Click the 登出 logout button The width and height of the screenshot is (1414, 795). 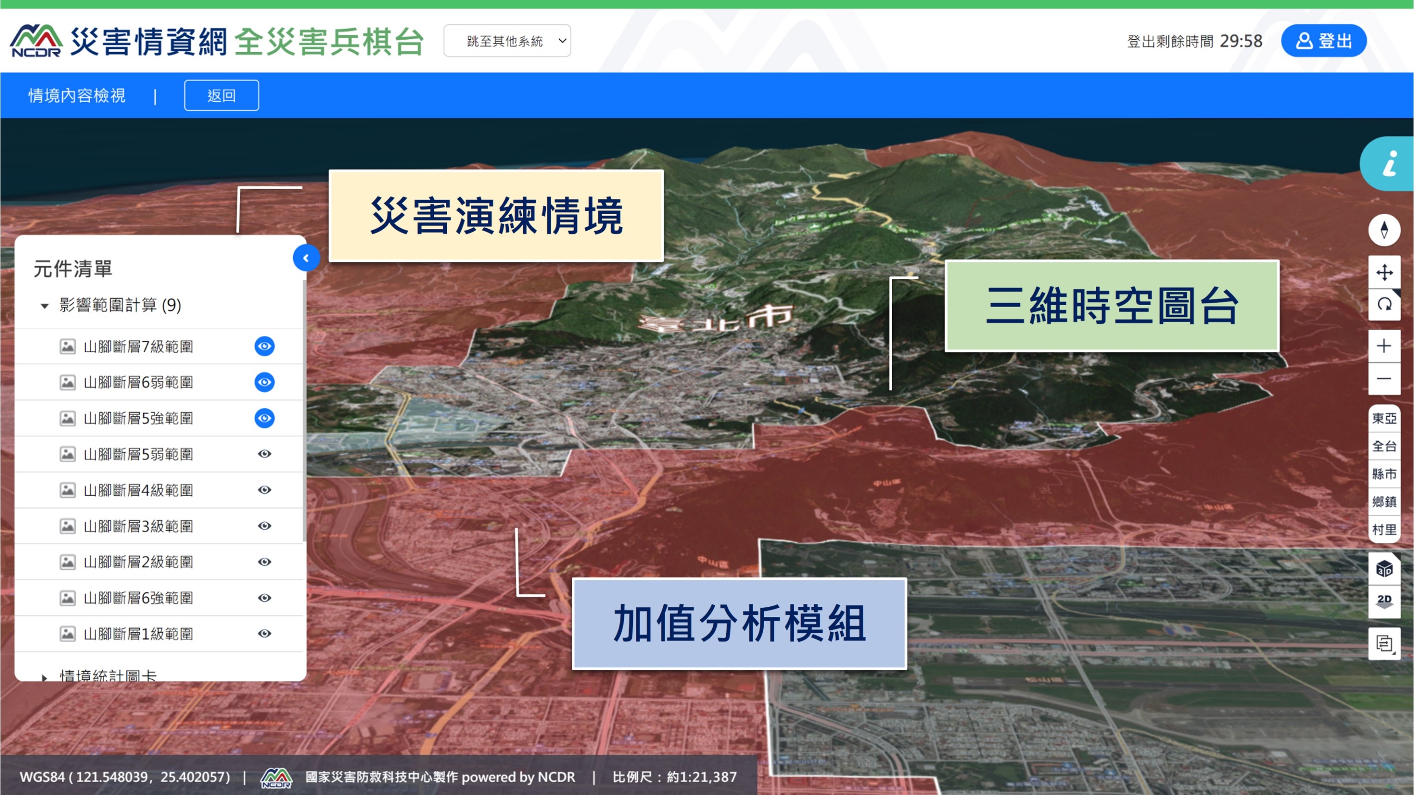(x=1324, y=41)
